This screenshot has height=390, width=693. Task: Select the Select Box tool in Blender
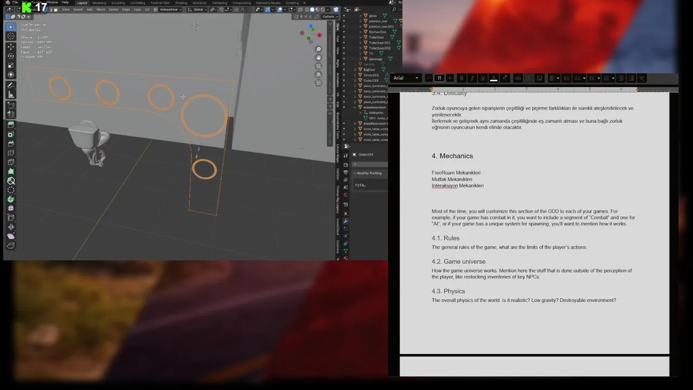click(10, 27)
